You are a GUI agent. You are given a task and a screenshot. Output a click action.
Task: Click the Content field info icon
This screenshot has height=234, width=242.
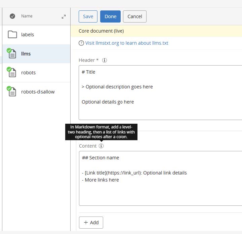coord(101,146)
